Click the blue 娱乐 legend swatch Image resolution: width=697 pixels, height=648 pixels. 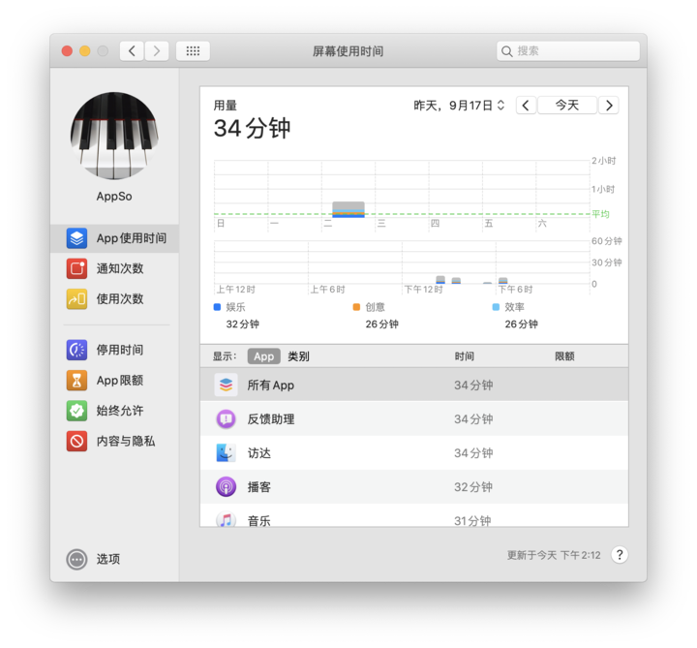[218, 307]
